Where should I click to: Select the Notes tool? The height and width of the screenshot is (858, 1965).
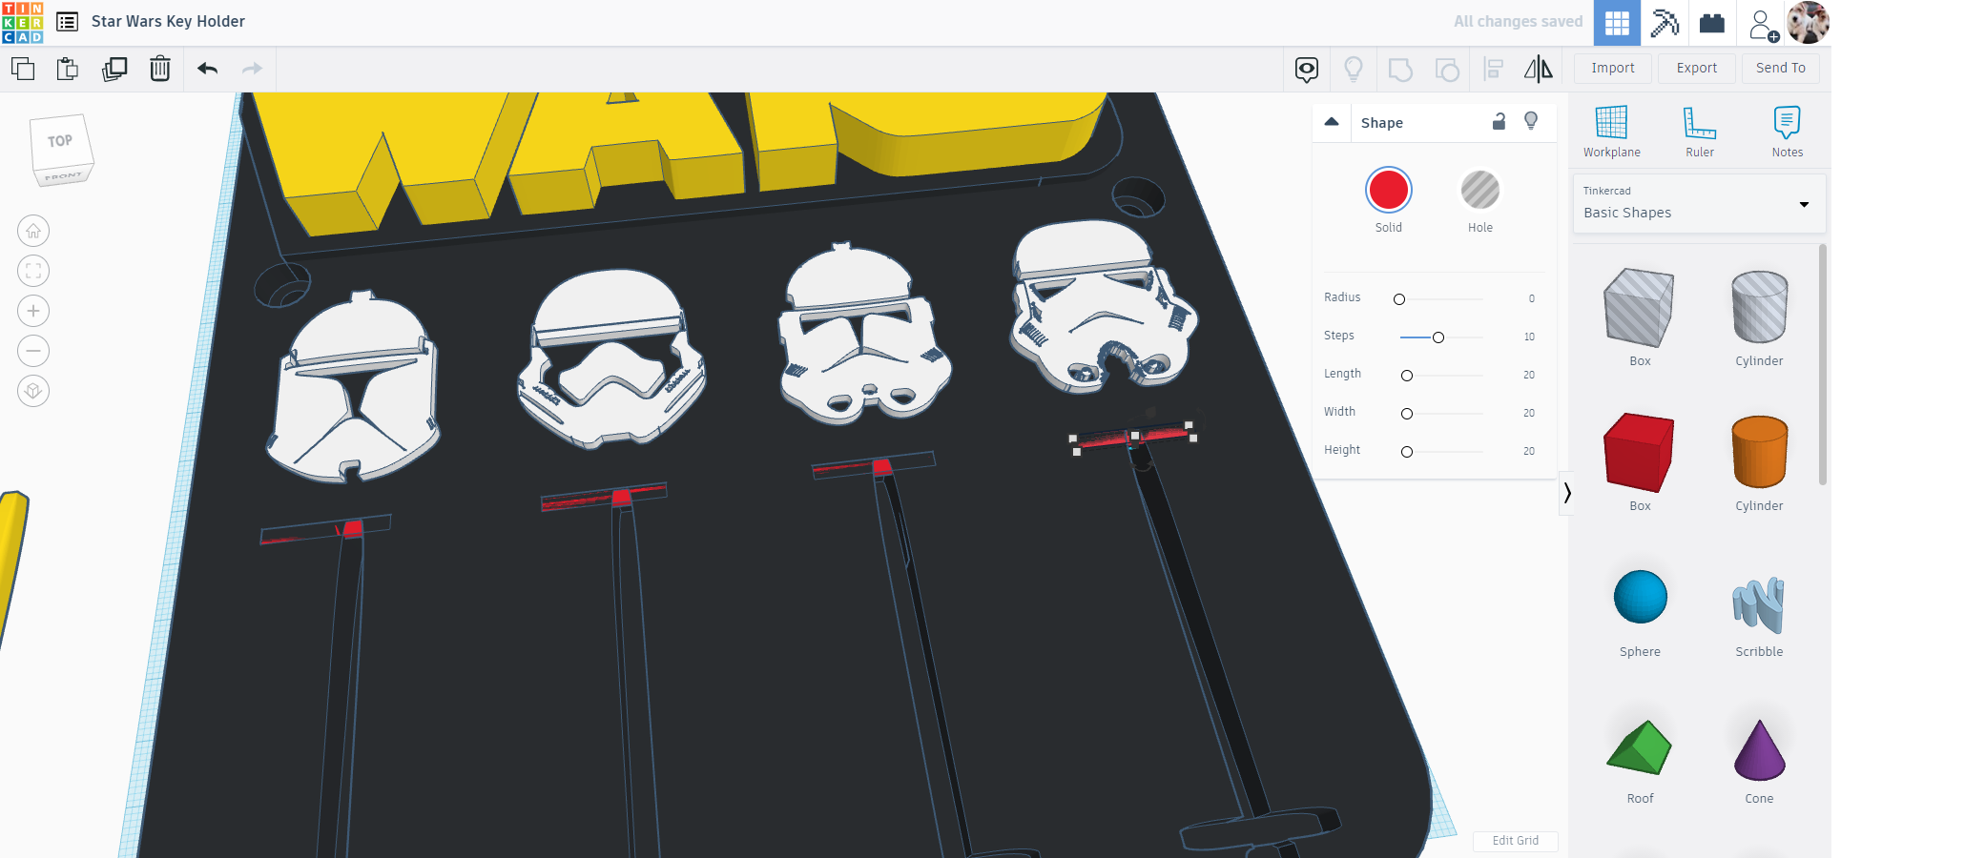click(x=1788, y=132)
